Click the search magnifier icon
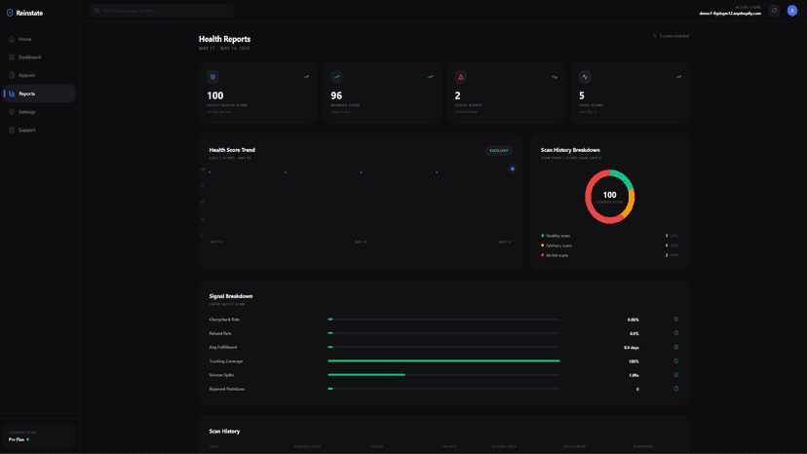The width and height of the screenshot is (807, 454). coord(96,11)
